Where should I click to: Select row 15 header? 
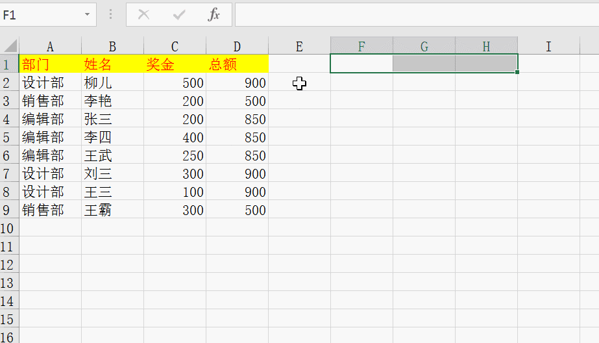[x=9, y=318]
